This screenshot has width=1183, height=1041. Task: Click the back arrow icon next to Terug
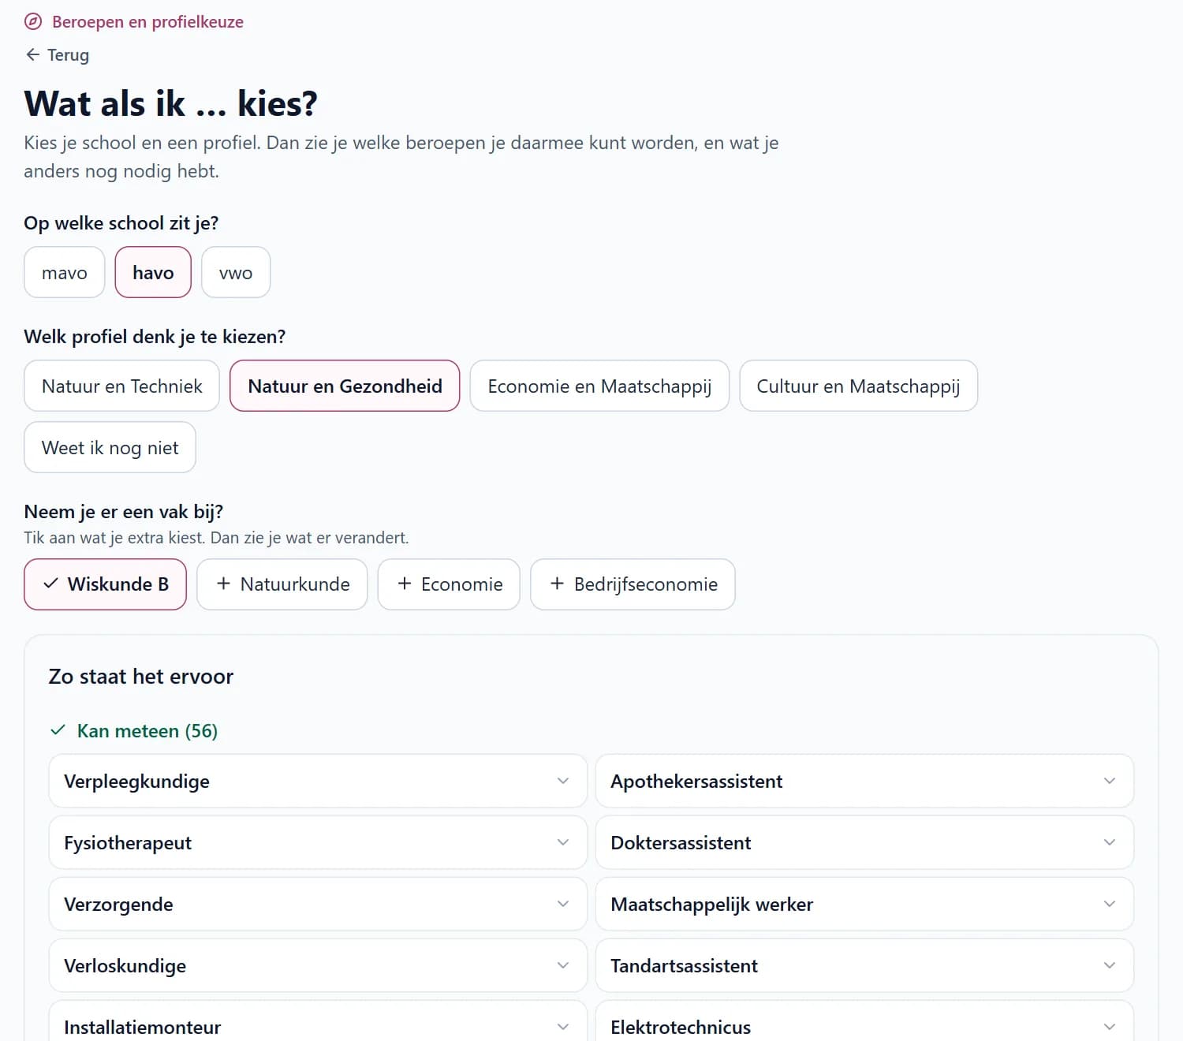coord(32,54)
